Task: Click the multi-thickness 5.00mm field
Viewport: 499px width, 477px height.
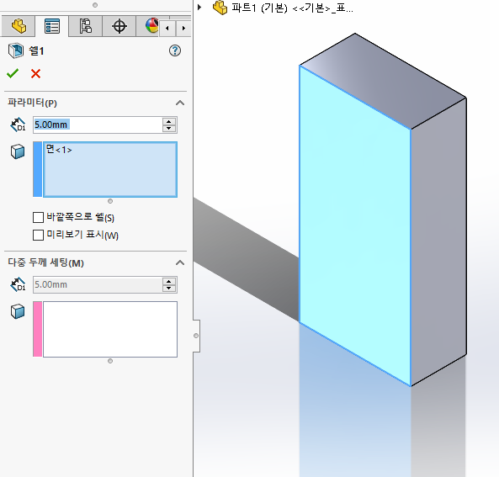Action: point(98,284)
